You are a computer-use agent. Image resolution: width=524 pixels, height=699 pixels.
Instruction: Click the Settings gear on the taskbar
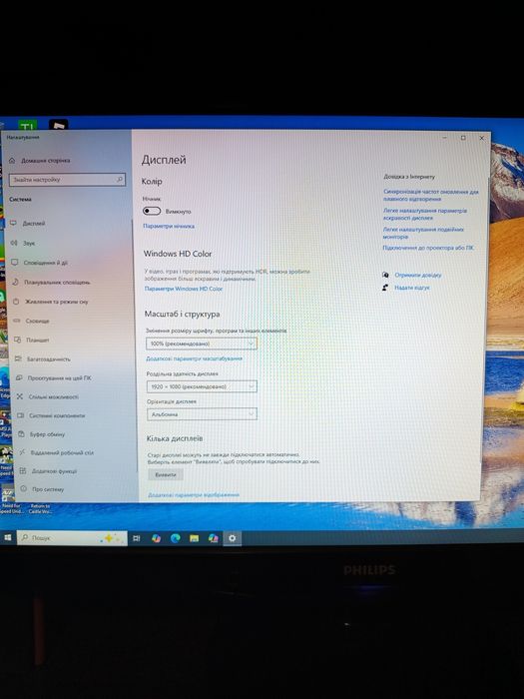[x=233, y=538]
